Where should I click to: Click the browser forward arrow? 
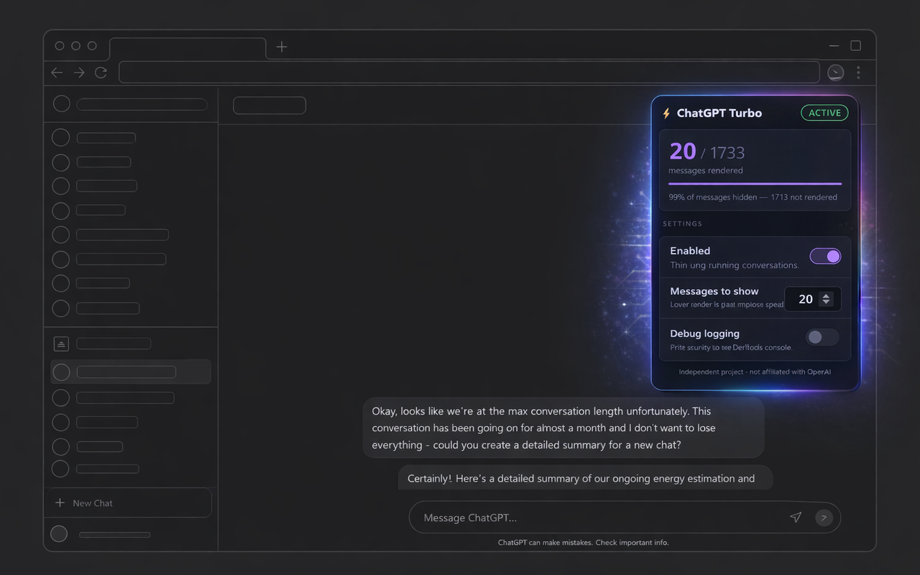tap(79, 73)
